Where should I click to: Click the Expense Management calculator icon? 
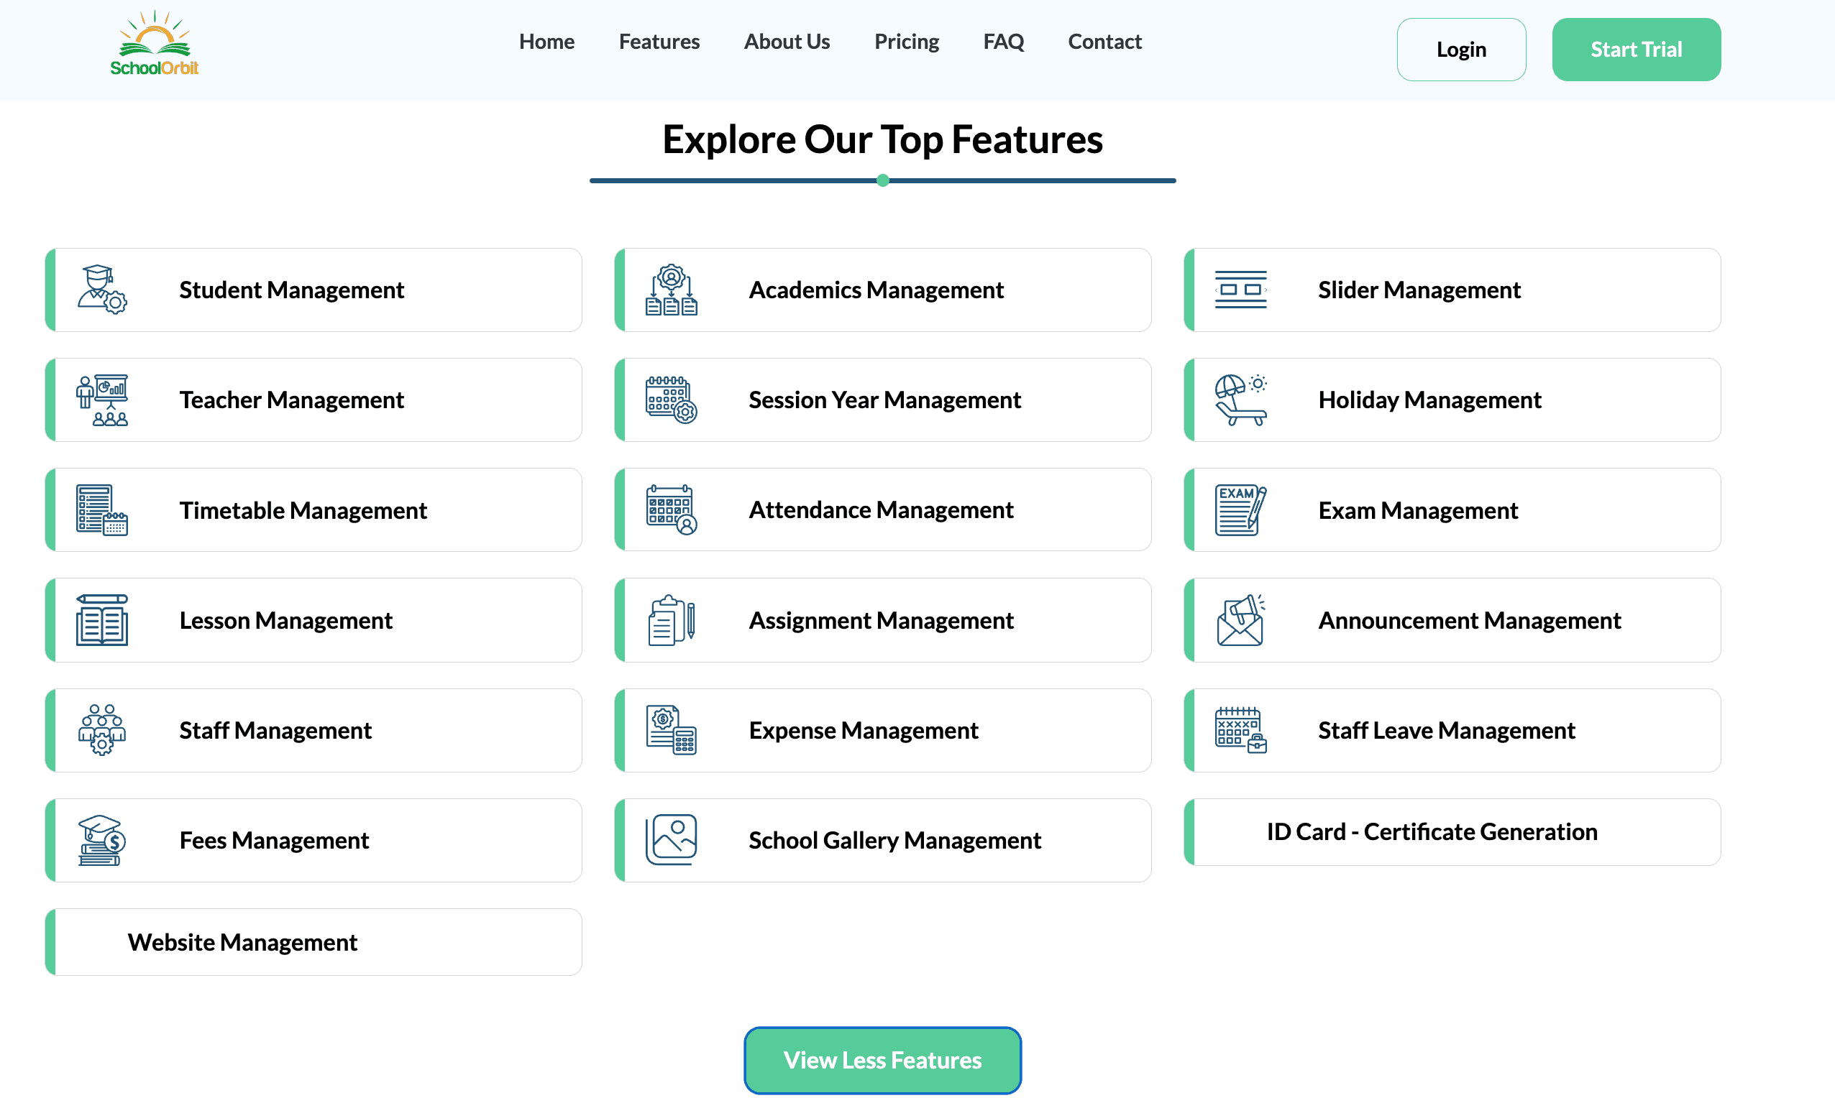click(672, 730)
